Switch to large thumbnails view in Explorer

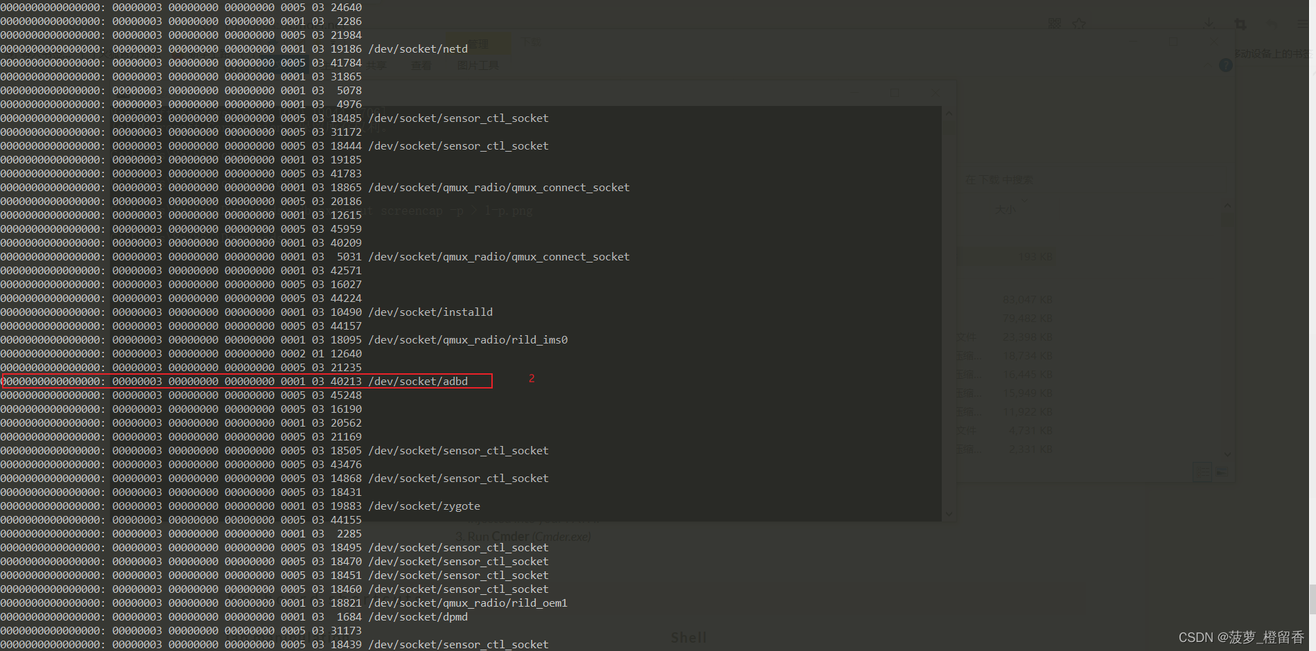(1221, 472)
